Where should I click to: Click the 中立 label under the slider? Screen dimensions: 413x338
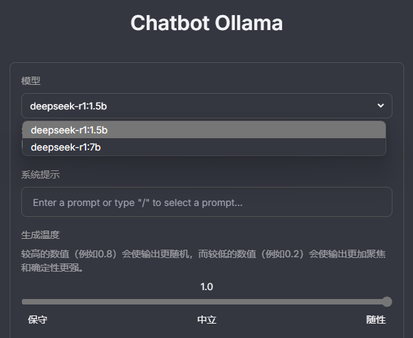(206, 320)
